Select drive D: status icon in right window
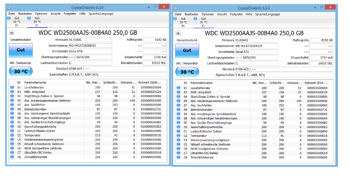Image resolution: width=348 pixels, height=180 pixels. 175,19
